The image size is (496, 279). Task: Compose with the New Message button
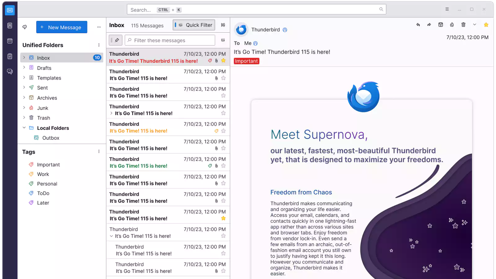tap(62, 27)
